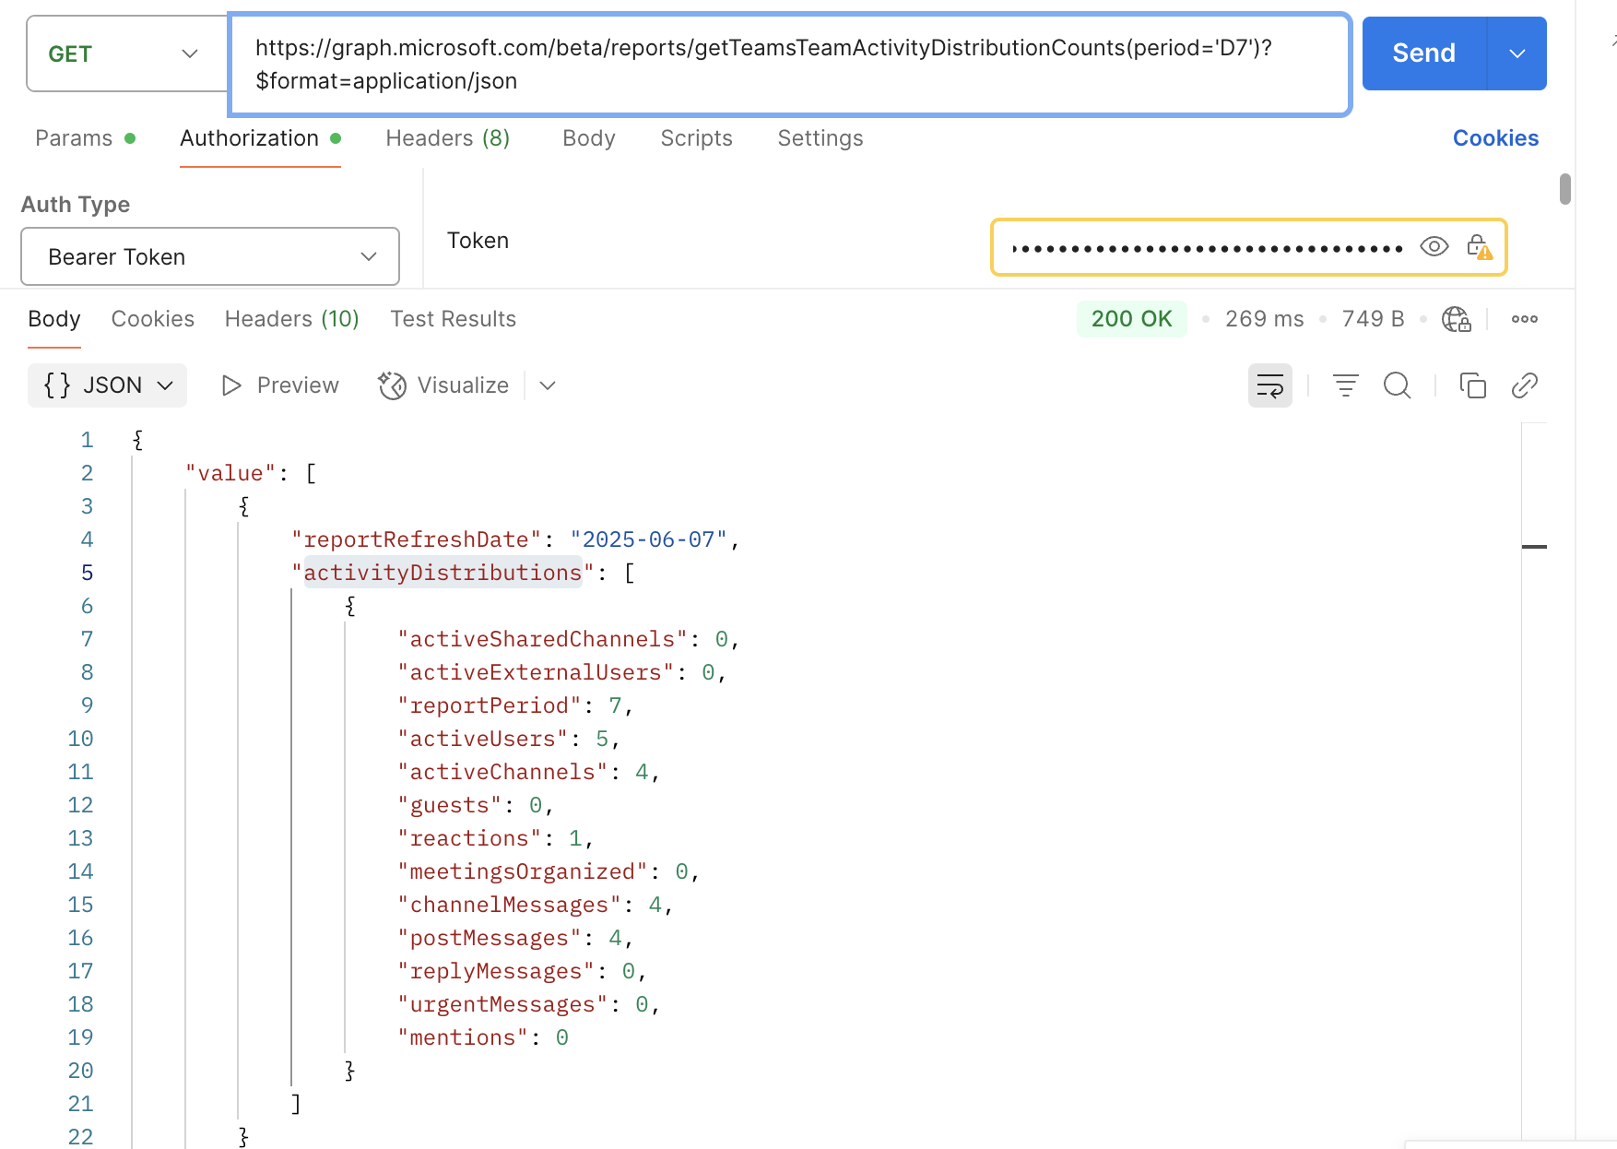The image size is (1617, 1149).
Task: Click the "mentions" key on line 19
Action: (x=463, y=1037)
